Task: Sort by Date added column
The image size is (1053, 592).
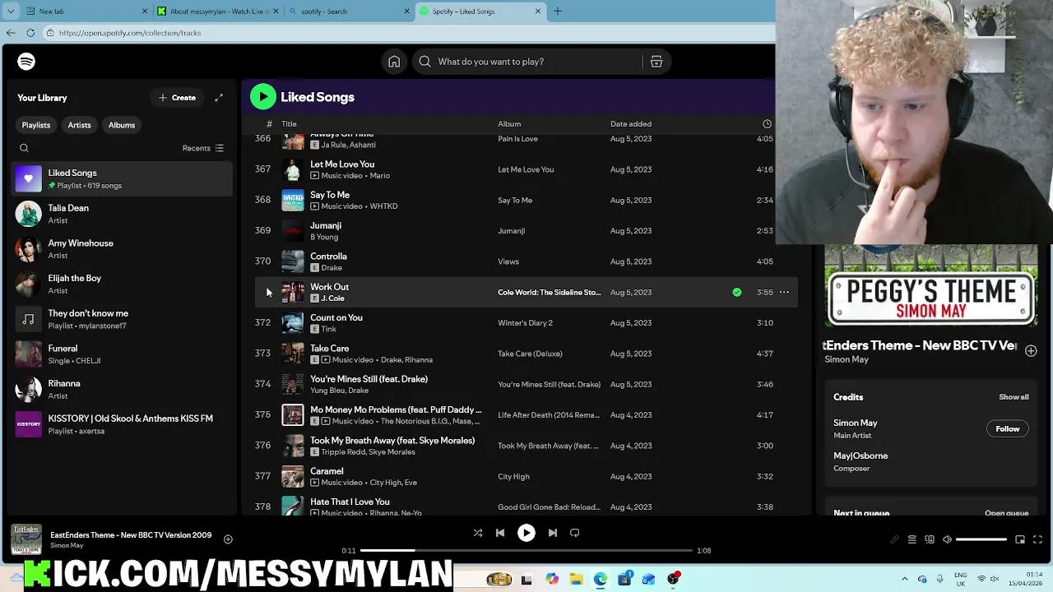Action: pos(631,124)
